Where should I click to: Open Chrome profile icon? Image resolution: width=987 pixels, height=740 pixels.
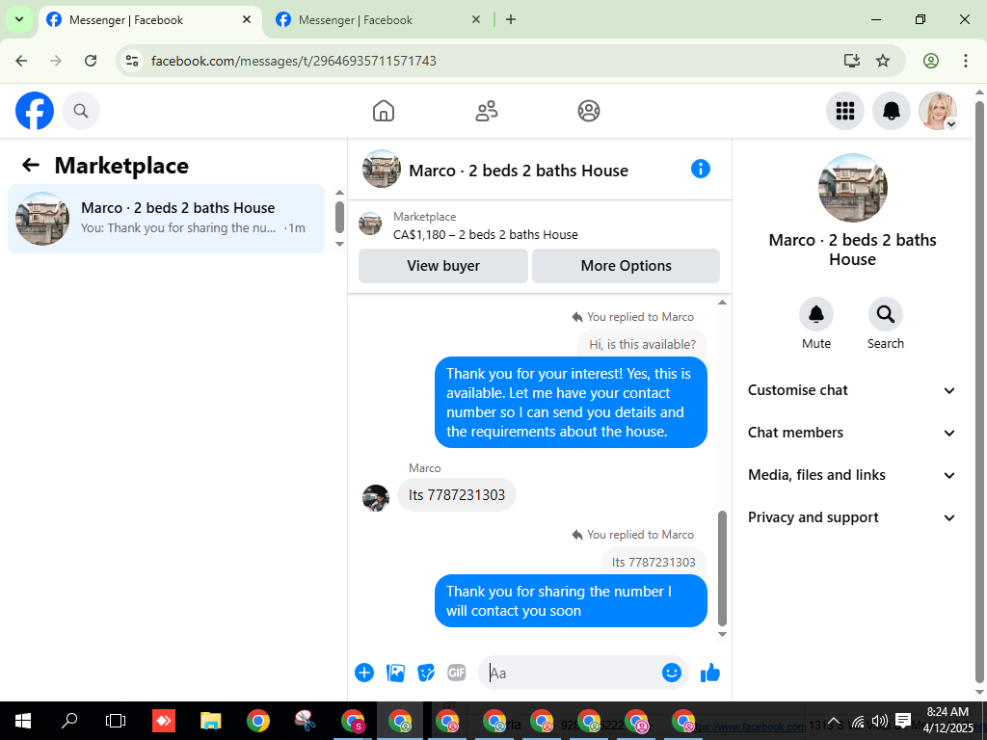tap(931, 61)
